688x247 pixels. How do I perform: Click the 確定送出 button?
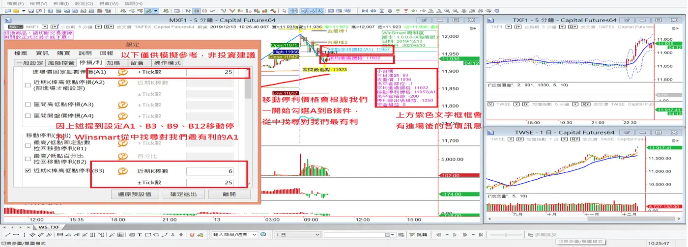tap(184, 194)
